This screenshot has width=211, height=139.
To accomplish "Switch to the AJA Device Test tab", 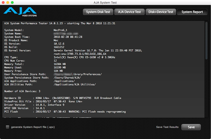I will 130,12.
